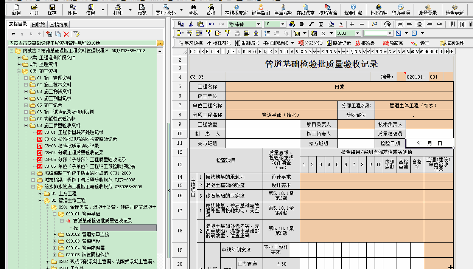Toggle bold formatting in the toolbar
Image resolution: width=473 pixels, height=269 pixels.
(x=301, y=24)
